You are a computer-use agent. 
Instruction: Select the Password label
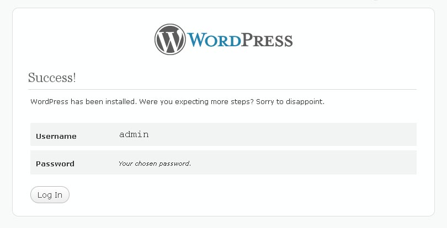[x=55, y=164]
